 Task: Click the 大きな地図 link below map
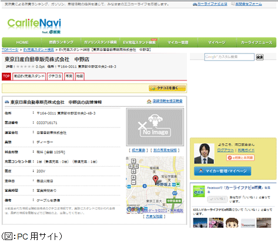pos(154,216)
